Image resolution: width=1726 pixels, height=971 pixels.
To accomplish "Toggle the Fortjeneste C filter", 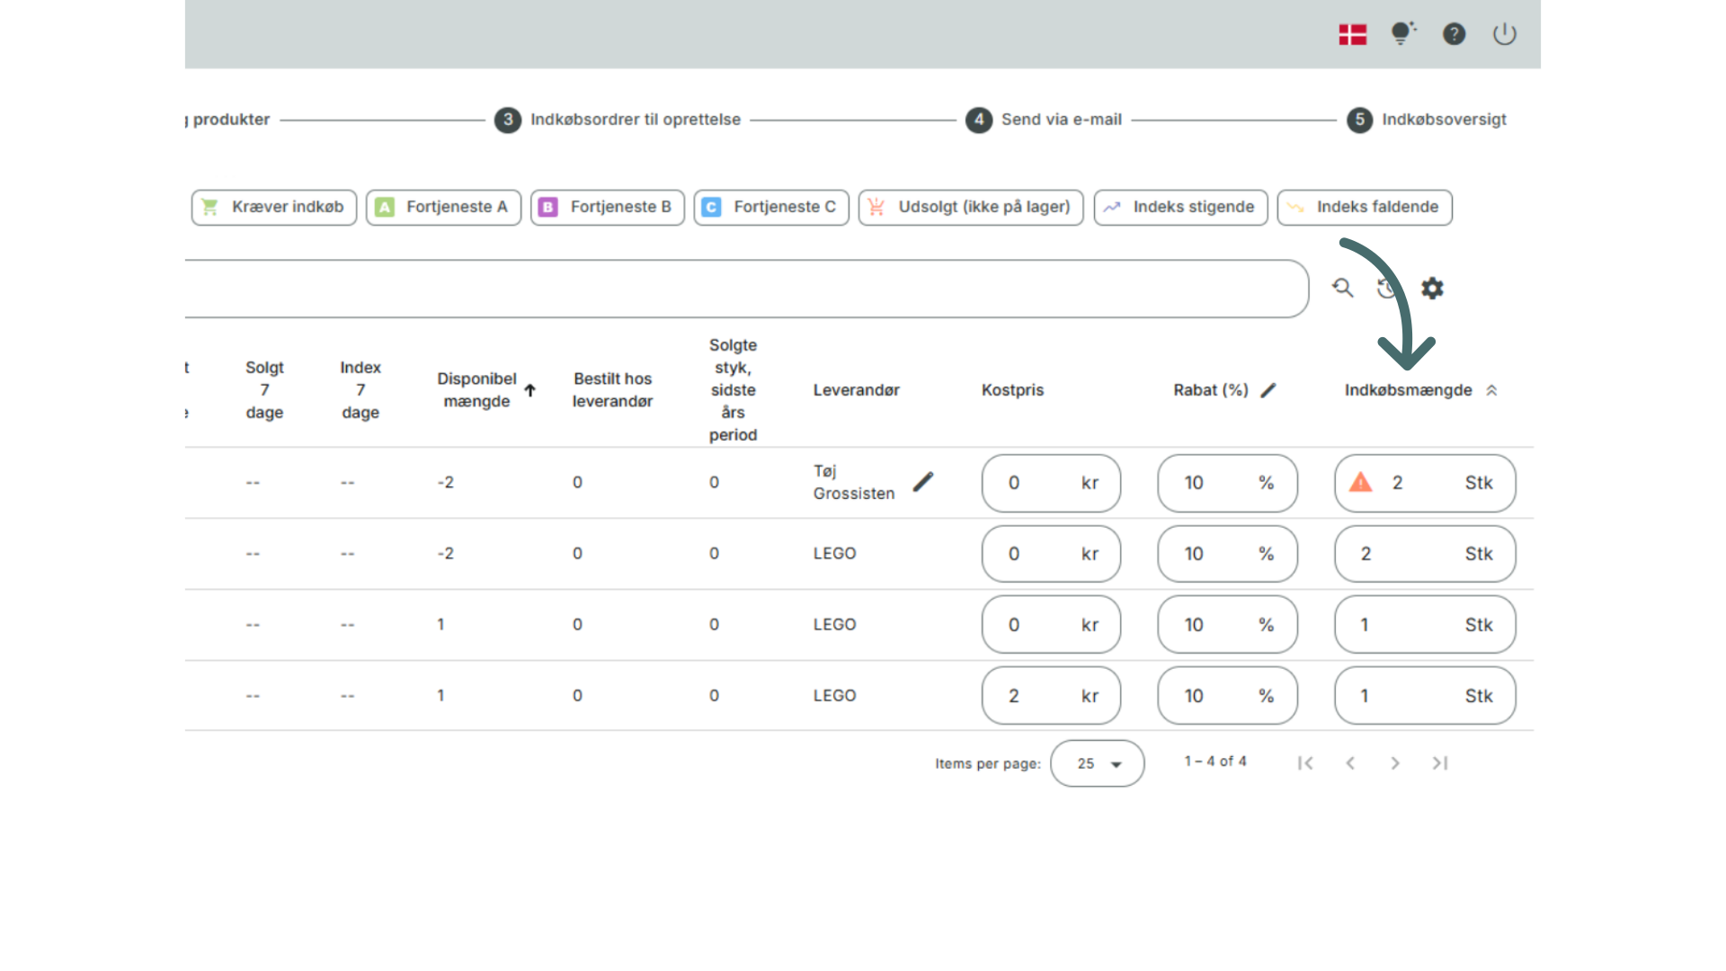I will click(x=771, y=207).
